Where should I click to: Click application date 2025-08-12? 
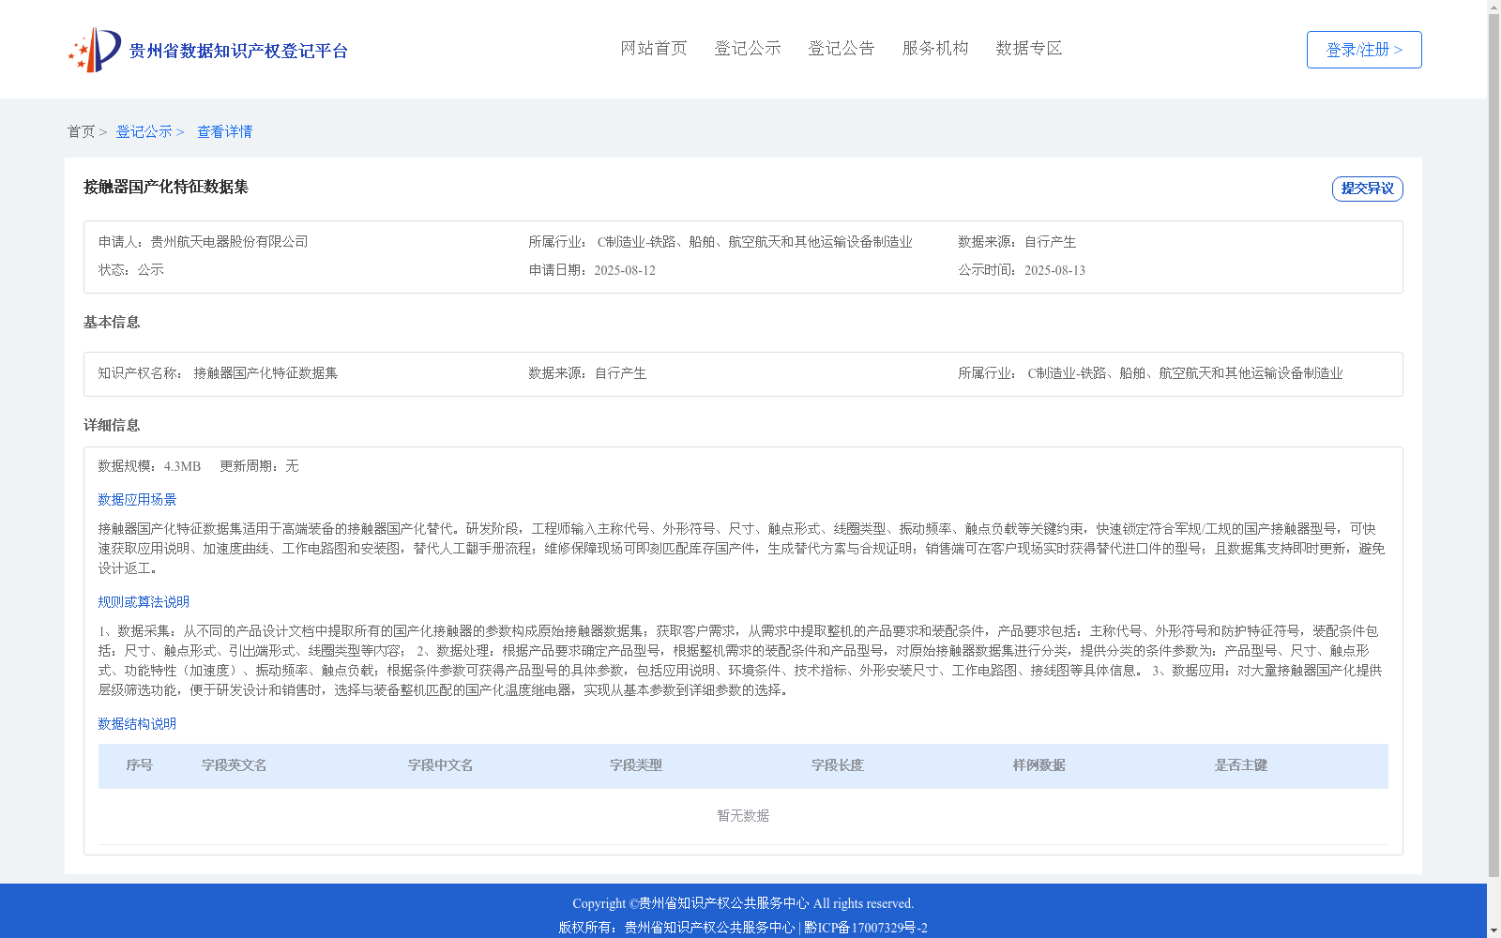point(625,270)
